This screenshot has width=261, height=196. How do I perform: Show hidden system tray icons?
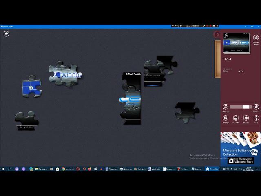click(x=221, y=169)
